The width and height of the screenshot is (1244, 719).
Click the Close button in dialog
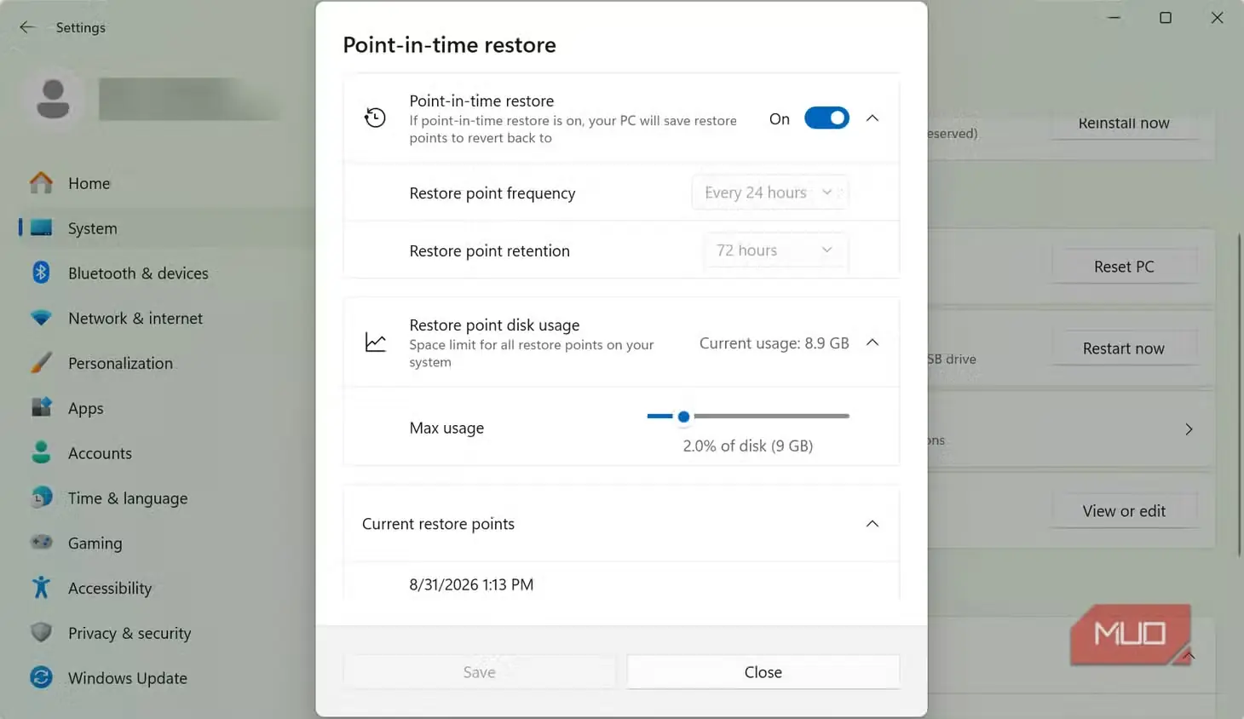click(x=763, y=672)
